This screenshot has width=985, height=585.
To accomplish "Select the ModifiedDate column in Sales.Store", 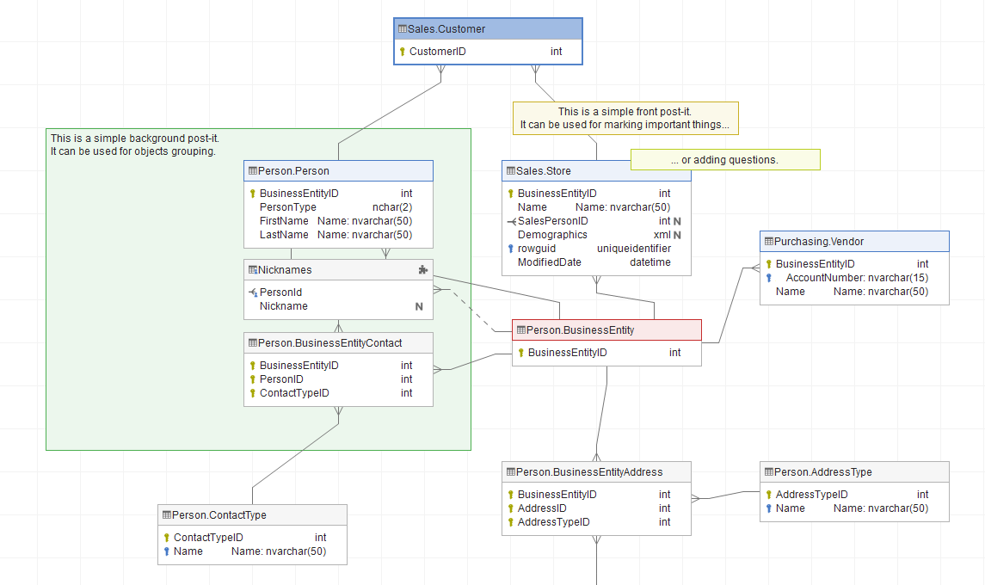I will pyautogui.click(x=550, y=262).
